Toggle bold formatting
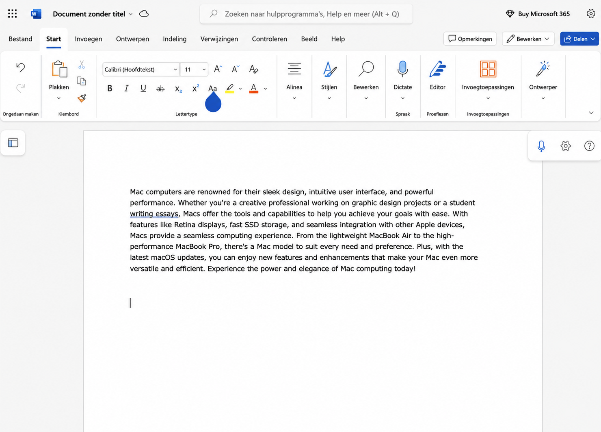The height and width of the screenshot is (432, 601). tap(110, 88)
